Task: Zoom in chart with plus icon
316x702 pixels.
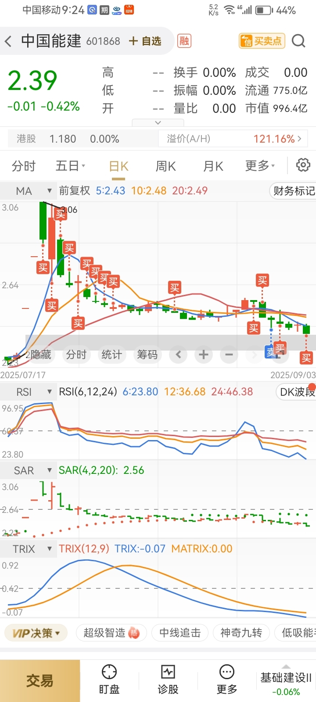Action: [x=203, y=355]
